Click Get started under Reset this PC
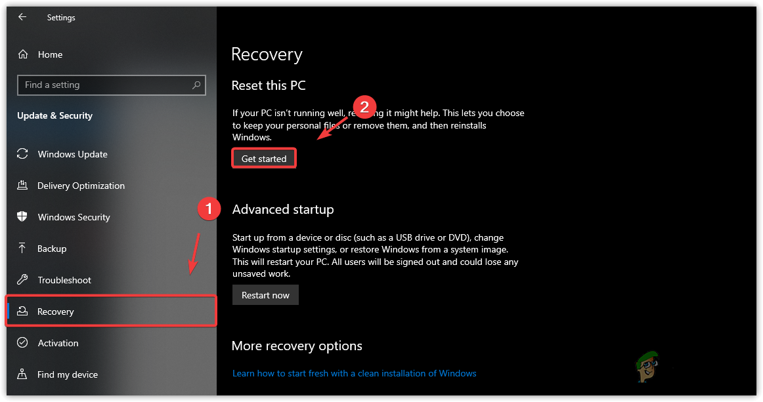The height and width of the screenshot is (402, 763). click(263, 158)
